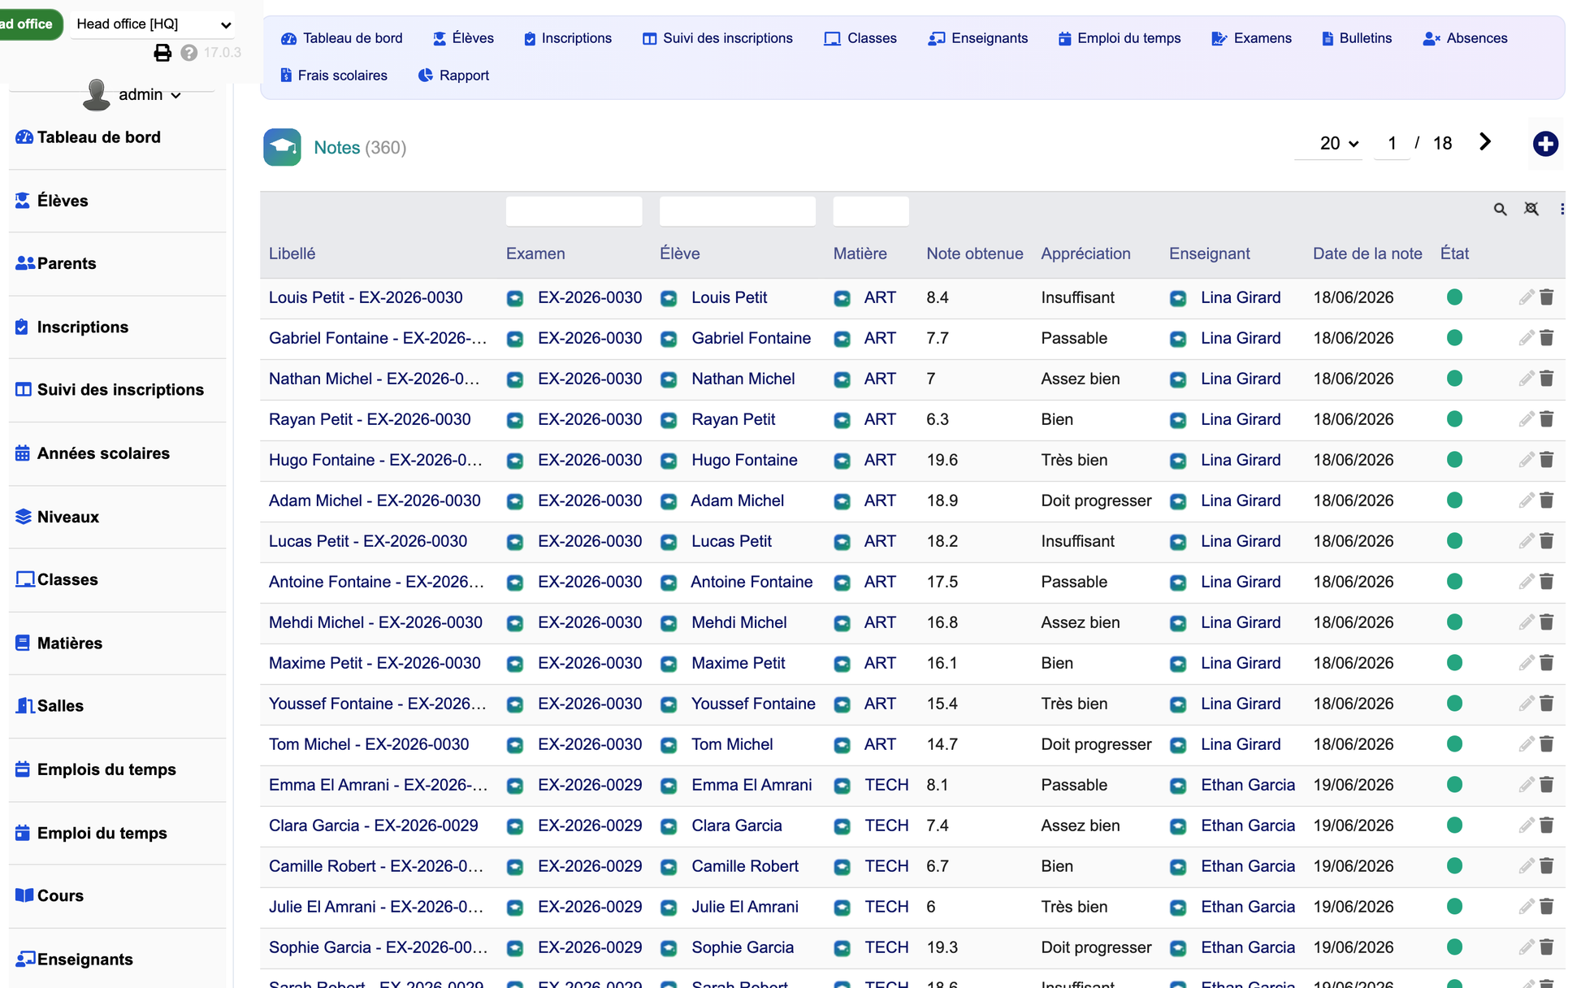Viewport: 1581px width, 988px height.
Task: Delete the Nathan Michel note row
Action: click(1547, 379)
